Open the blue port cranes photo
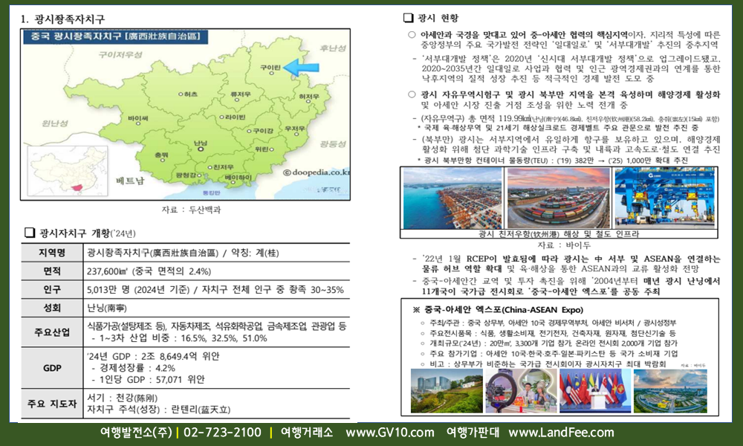Viewport: 743px width, 446px height. 665,198
